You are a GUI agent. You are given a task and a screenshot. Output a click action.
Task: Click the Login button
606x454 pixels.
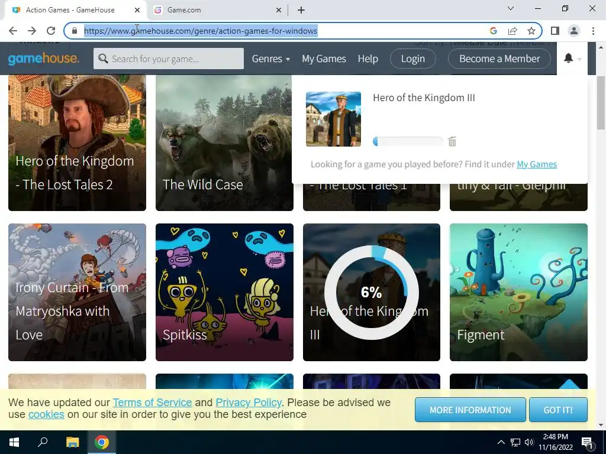coord(412,59)
